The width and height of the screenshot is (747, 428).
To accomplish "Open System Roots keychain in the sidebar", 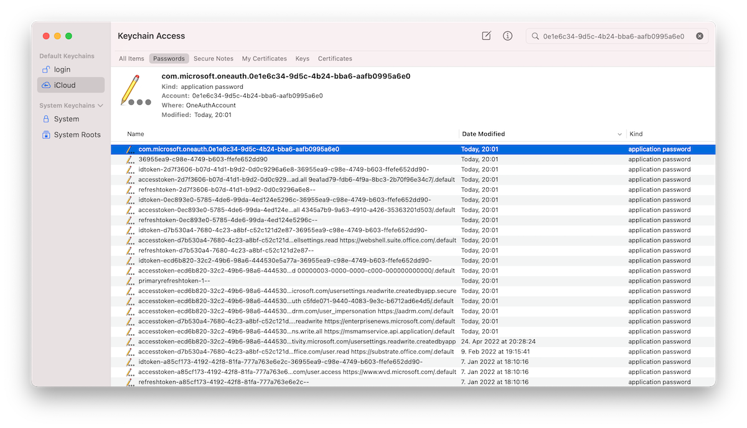I will [x=77, y=134].
